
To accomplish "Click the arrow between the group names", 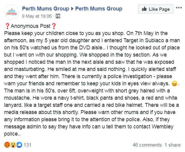I will pyautogui.click(x=72, y=9).
